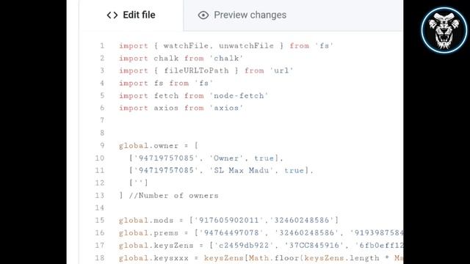
Task: Click the lion logo avatar
Action: coord(444,30)
